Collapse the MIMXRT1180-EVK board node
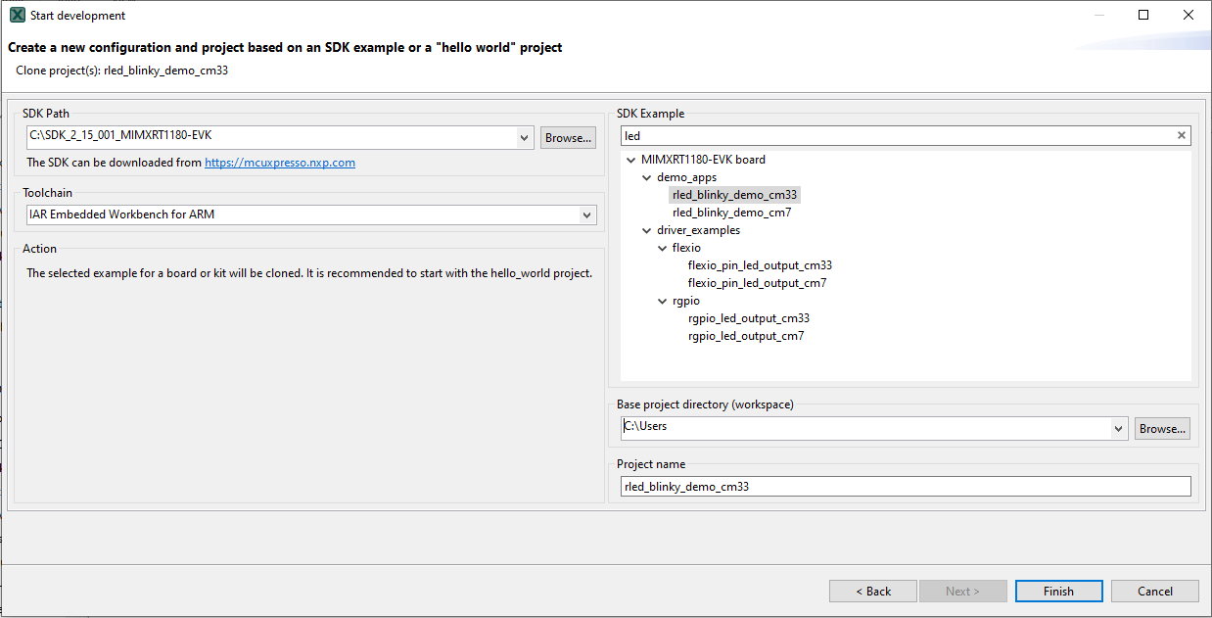 click(x=631, y=160)
